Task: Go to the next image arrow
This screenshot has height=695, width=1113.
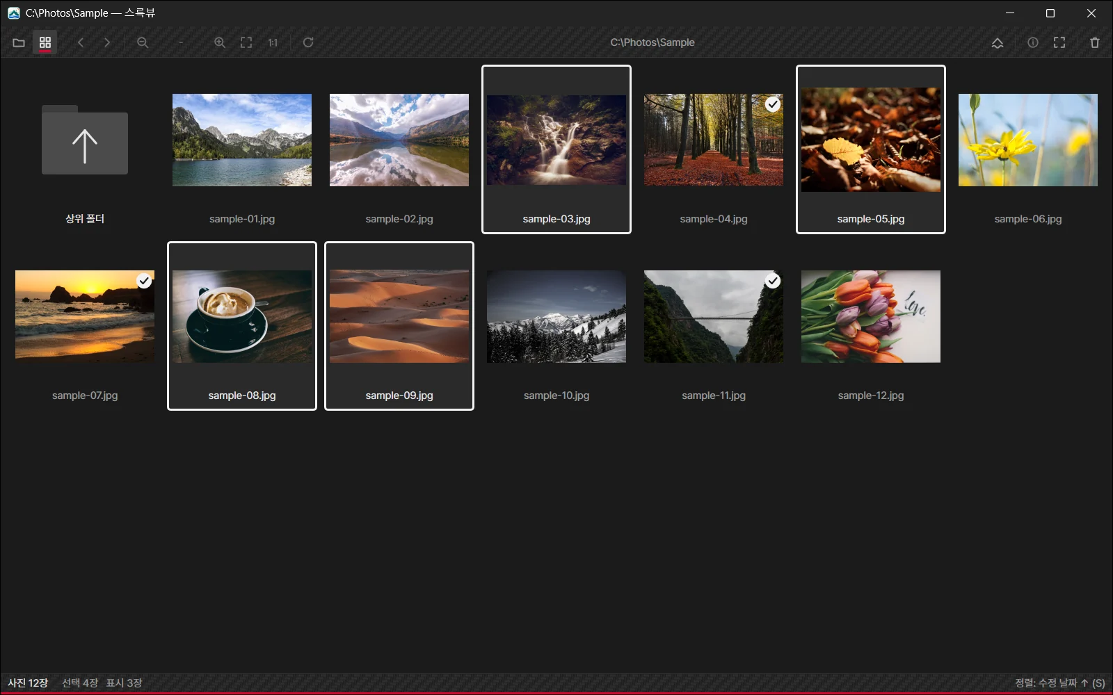Action: 107,42
